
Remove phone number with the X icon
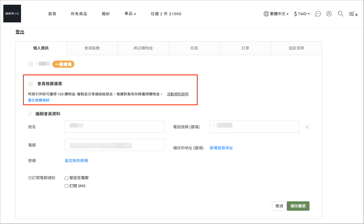point(307,127)
